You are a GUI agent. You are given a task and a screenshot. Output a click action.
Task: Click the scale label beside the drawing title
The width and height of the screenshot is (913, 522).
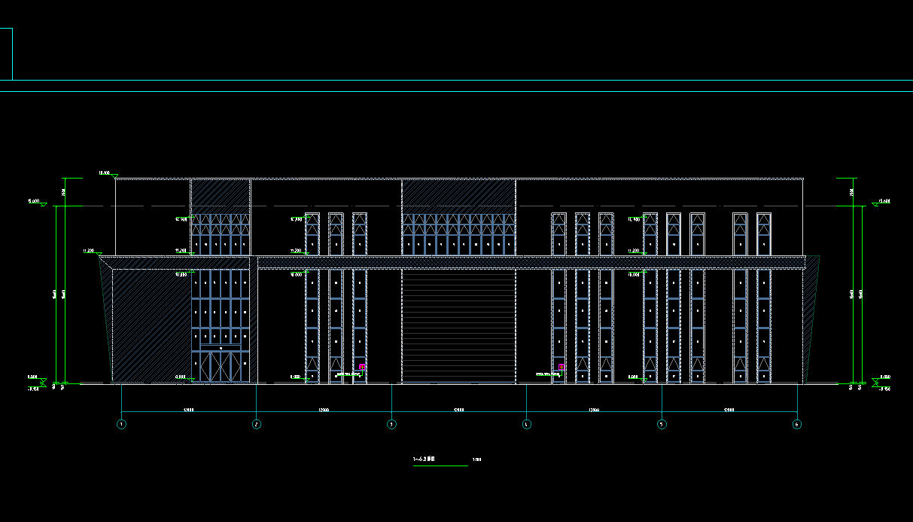coord(476,459)
